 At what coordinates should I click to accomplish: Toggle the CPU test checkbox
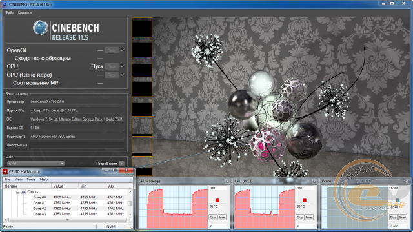[123, 66]
